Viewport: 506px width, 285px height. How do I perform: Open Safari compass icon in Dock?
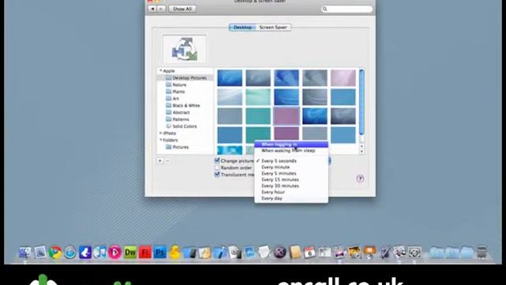coord(70,253)
